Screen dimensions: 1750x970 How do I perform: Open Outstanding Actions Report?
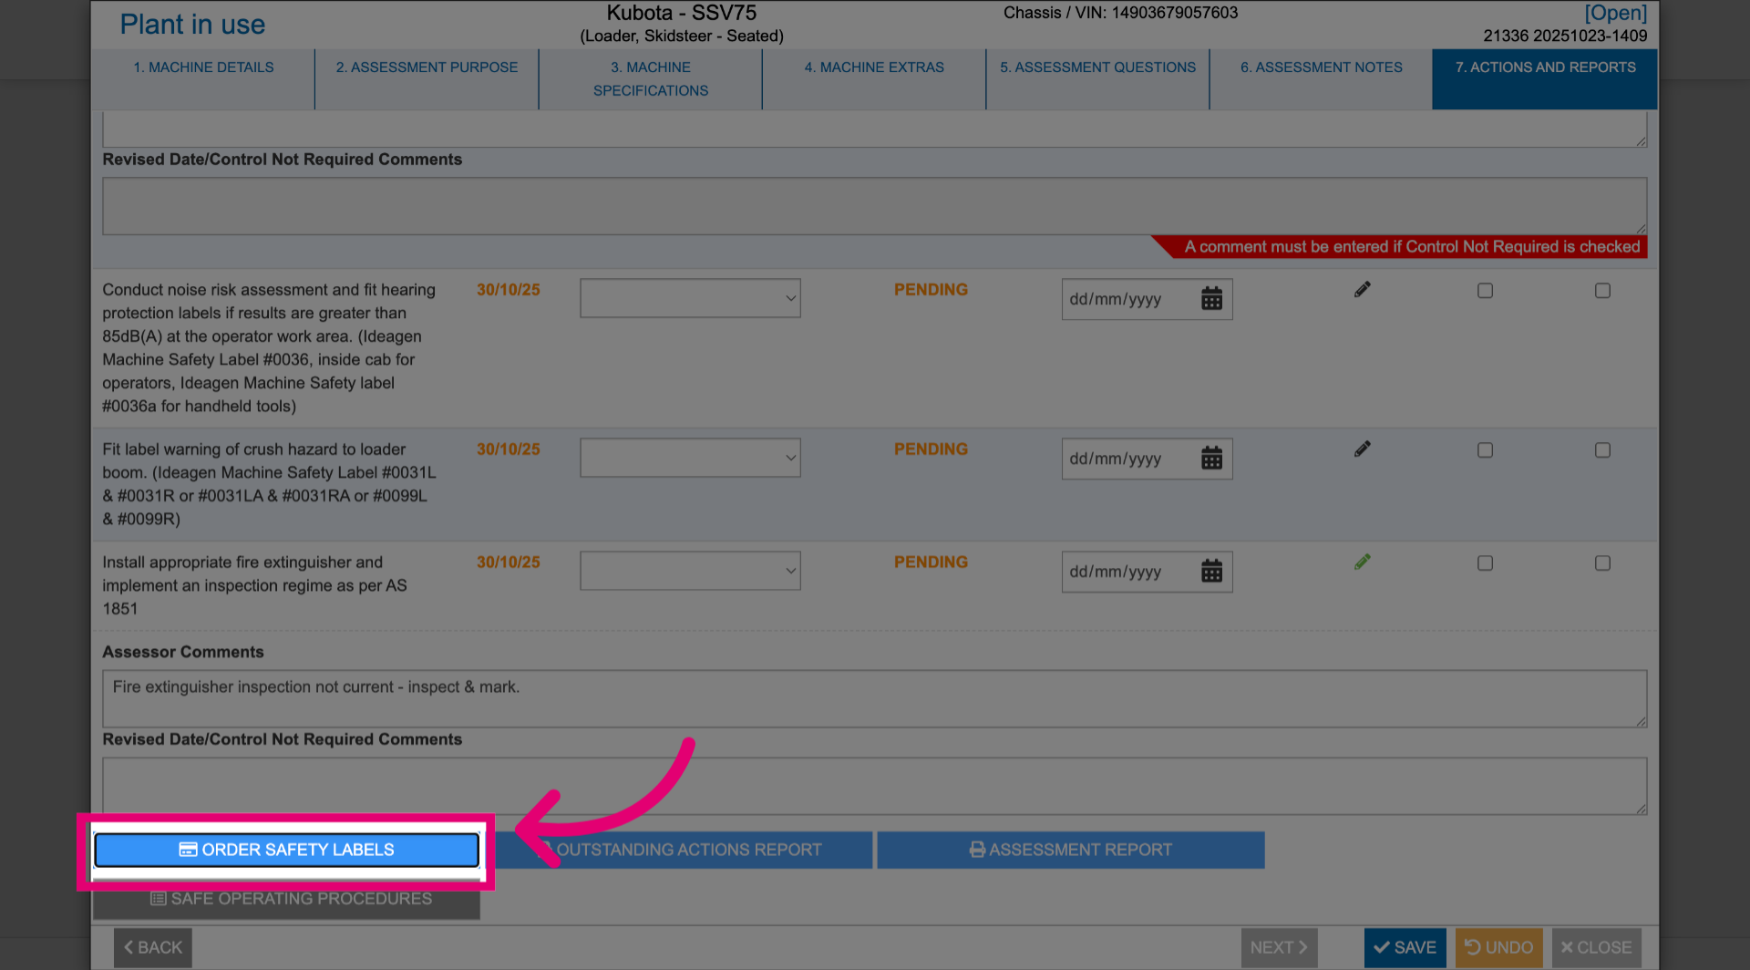pos(684,850)
